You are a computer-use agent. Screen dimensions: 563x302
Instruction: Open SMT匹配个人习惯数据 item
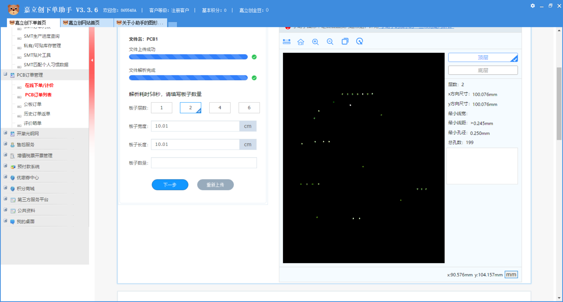point(46,65)
